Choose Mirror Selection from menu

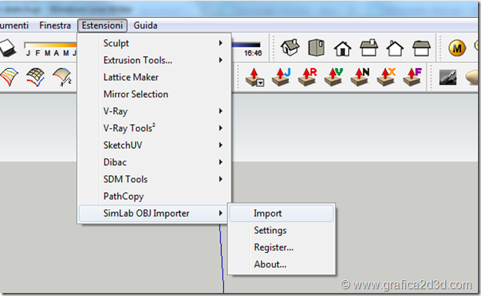click(136, 94)
